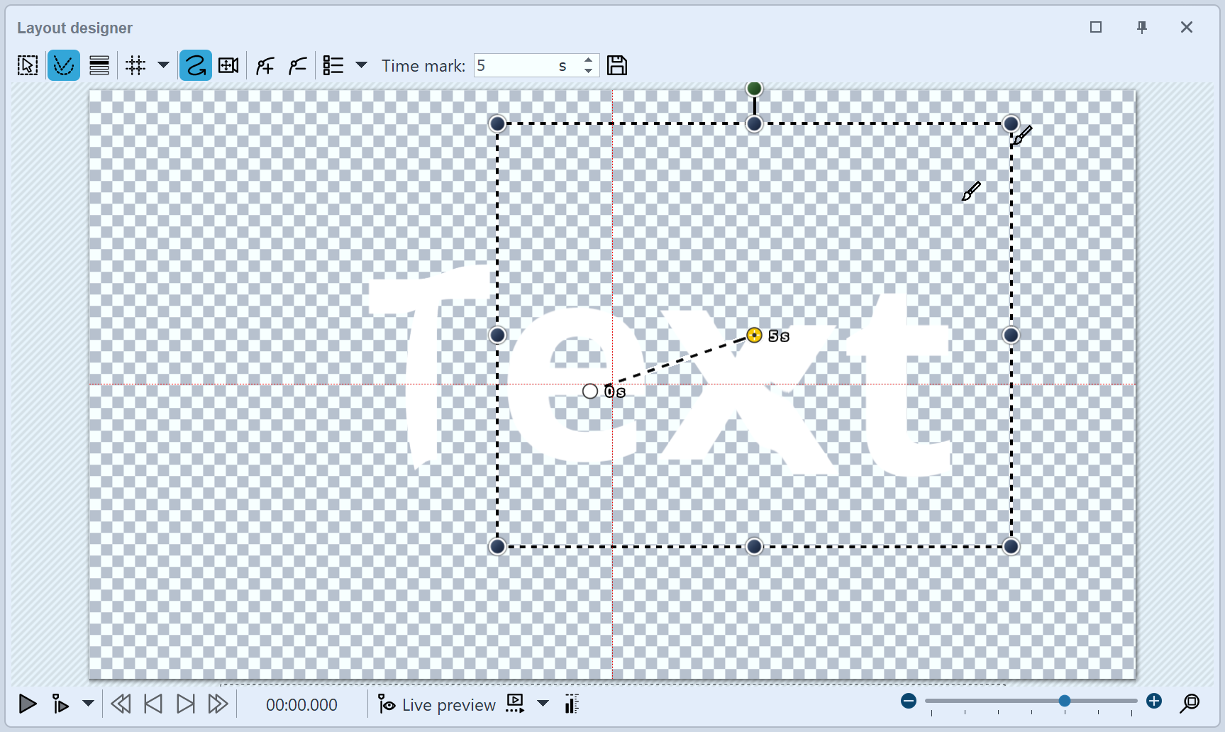Toggle the alignment lines tool

[x=99, y=65]
